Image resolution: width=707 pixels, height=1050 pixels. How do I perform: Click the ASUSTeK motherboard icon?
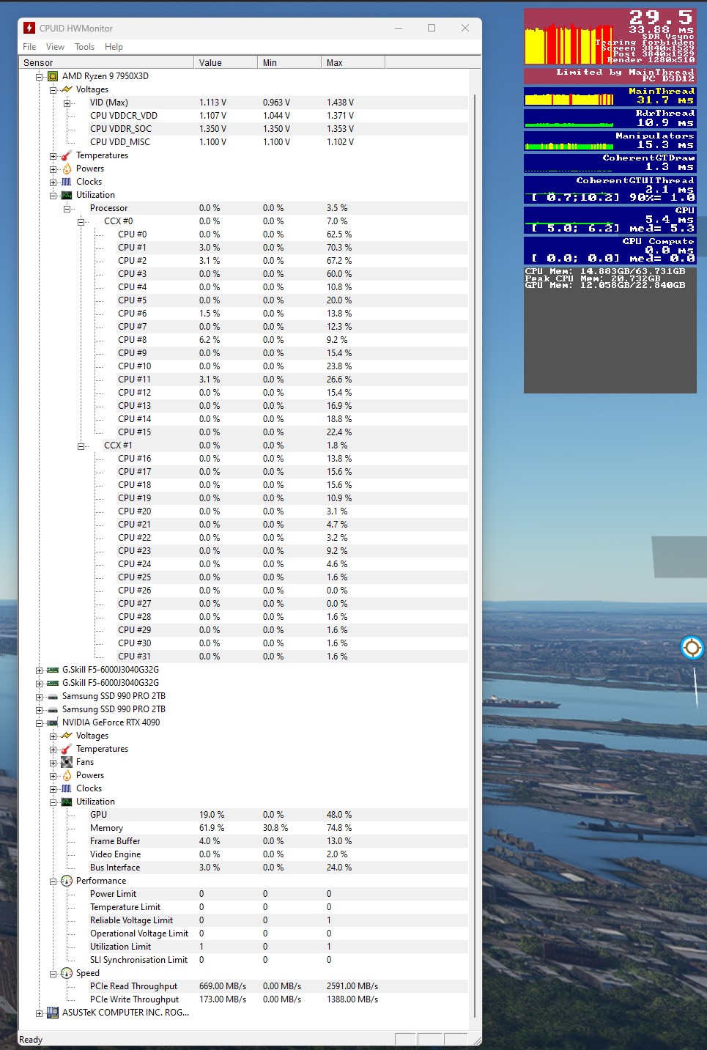tap(53, 1013)
